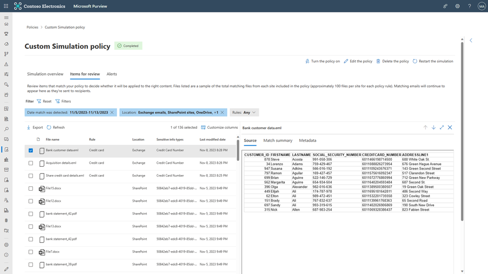Check the File7.docx row checkbox
Image resolution: width=488 pixels, height=274 pixels.
(x=30, y=252)
